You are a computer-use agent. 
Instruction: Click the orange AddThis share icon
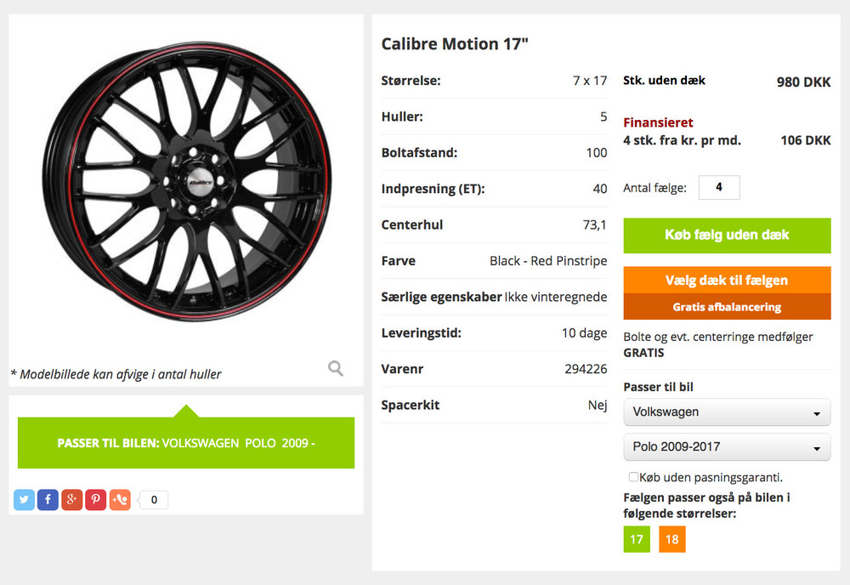click(120, 500)
